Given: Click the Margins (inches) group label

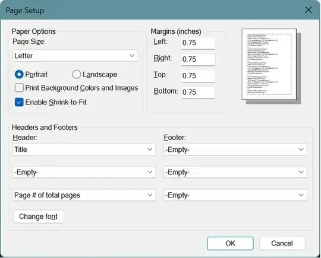Looking at the screenshot, I should point(176,31).
